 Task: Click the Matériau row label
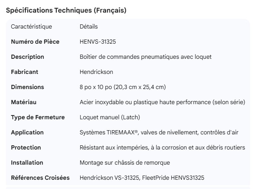(x=24, y=102)
